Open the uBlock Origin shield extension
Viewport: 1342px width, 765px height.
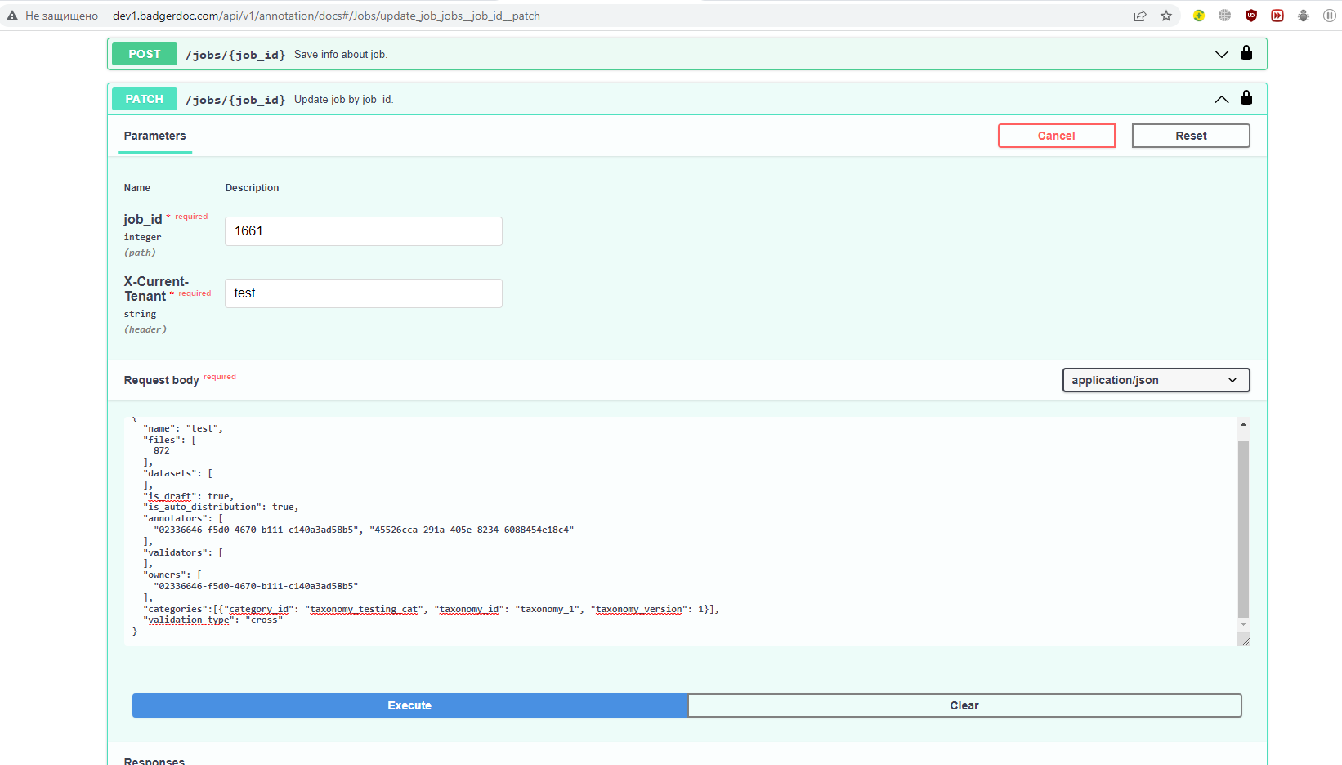coord(1251,16)
